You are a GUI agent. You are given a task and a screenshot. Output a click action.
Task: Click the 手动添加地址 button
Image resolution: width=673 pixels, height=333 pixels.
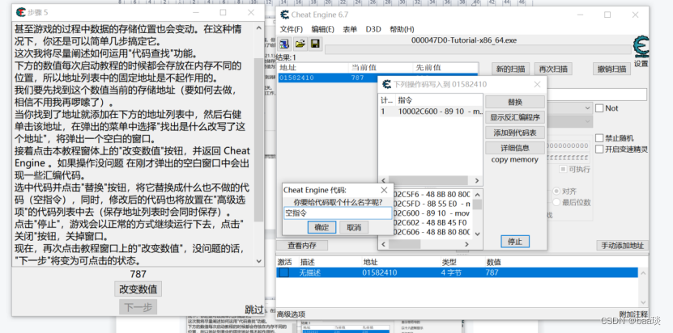[x=622, y=246]
